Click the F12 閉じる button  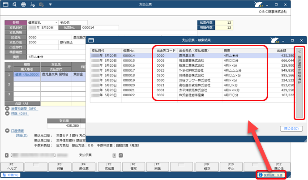coord(279,167)
